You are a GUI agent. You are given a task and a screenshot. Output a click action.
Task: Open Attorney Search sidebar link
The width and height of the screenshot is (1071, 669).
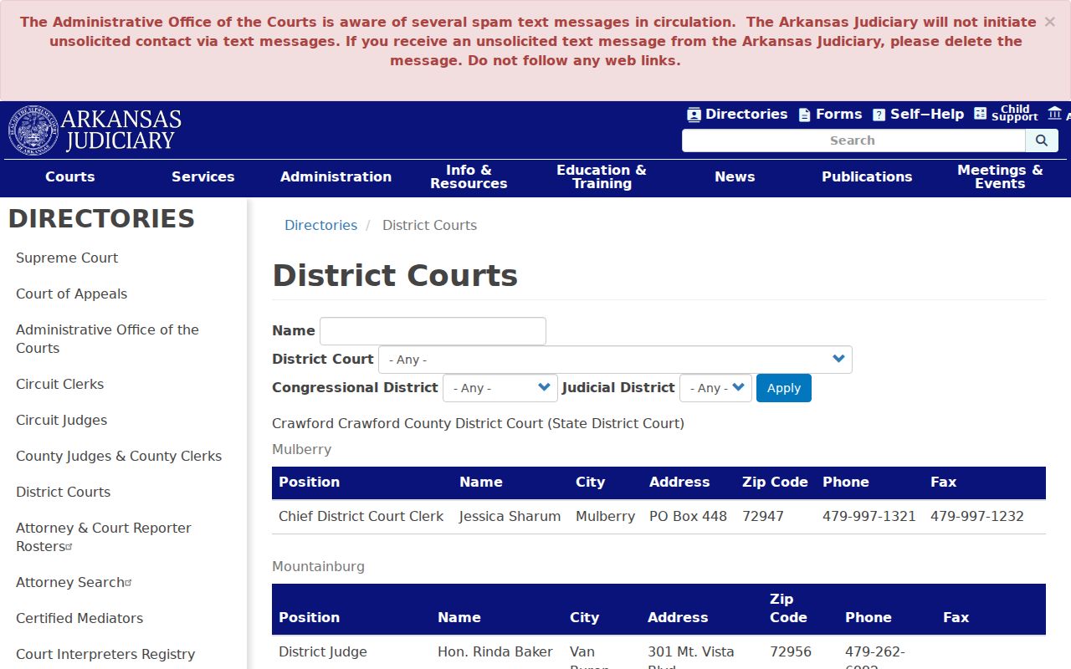tap(74, 582)
